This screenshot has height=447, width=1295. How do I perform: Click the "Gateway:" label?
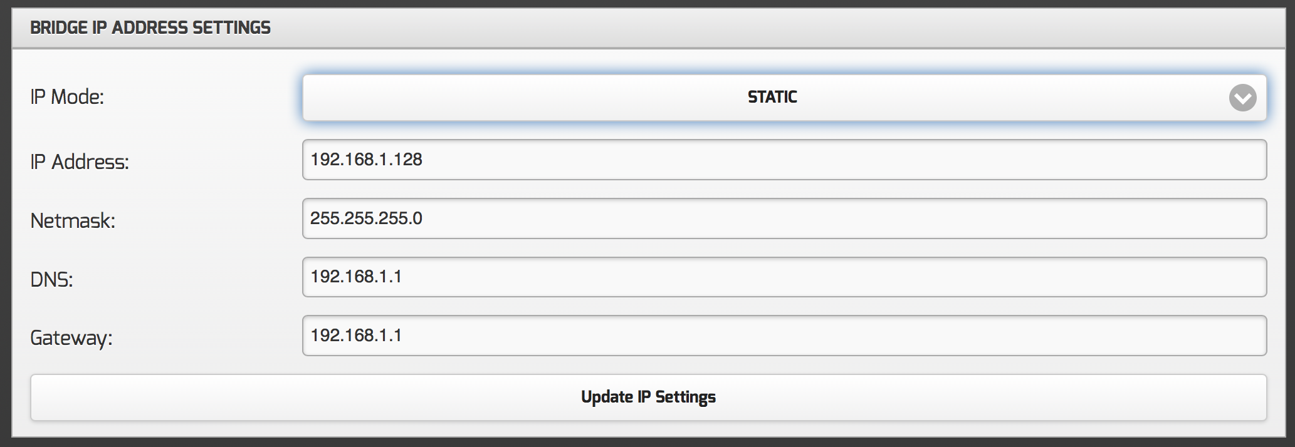(71, 338)
